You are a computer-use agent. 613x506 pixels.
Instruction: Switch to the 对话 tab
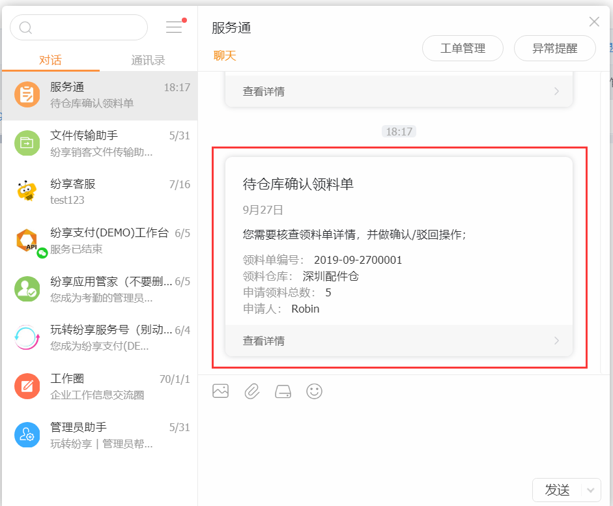tap(50, 60)
